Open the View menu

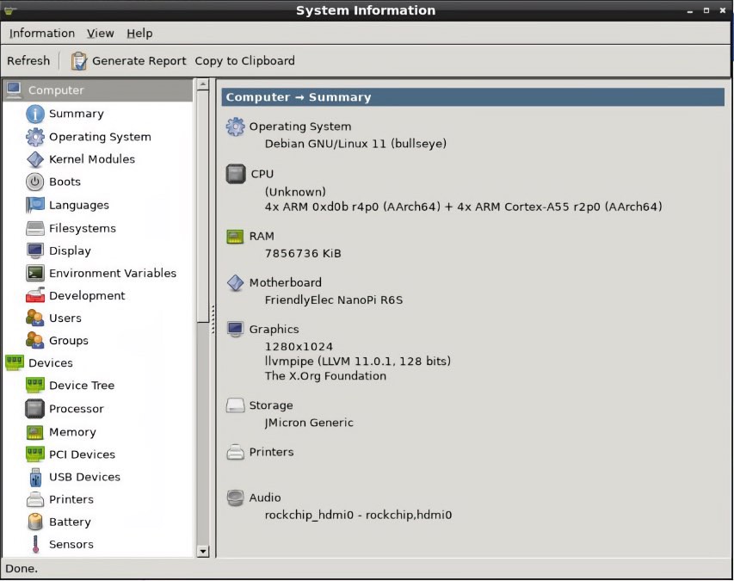(x=100, y=34)
